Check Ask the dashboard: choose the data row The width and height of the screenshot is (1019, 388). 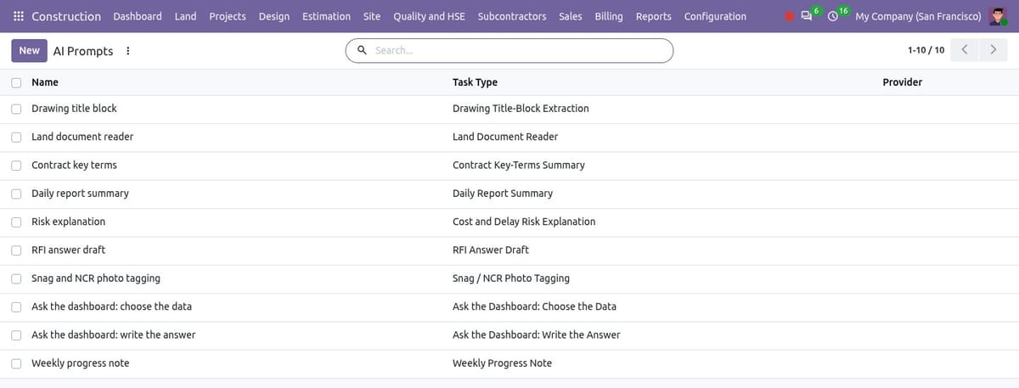(x=17, y=306)
